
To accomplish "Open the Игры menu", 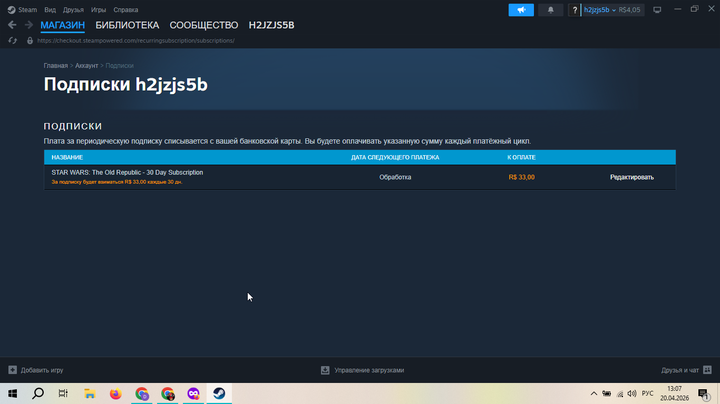I will click(x=99, y=10).
